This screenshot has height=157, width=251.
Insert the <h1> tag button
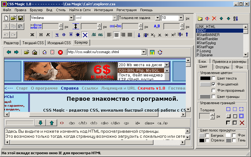click(x=94, y=123)
